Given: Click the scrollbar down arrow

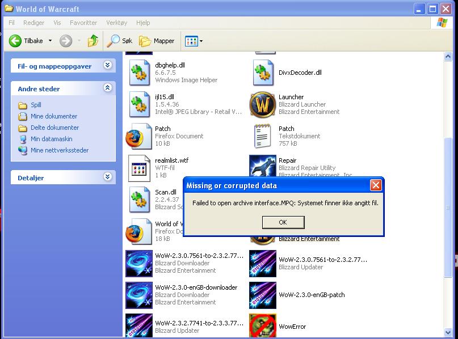Looking at the screenshot, I should pos(448,332).
